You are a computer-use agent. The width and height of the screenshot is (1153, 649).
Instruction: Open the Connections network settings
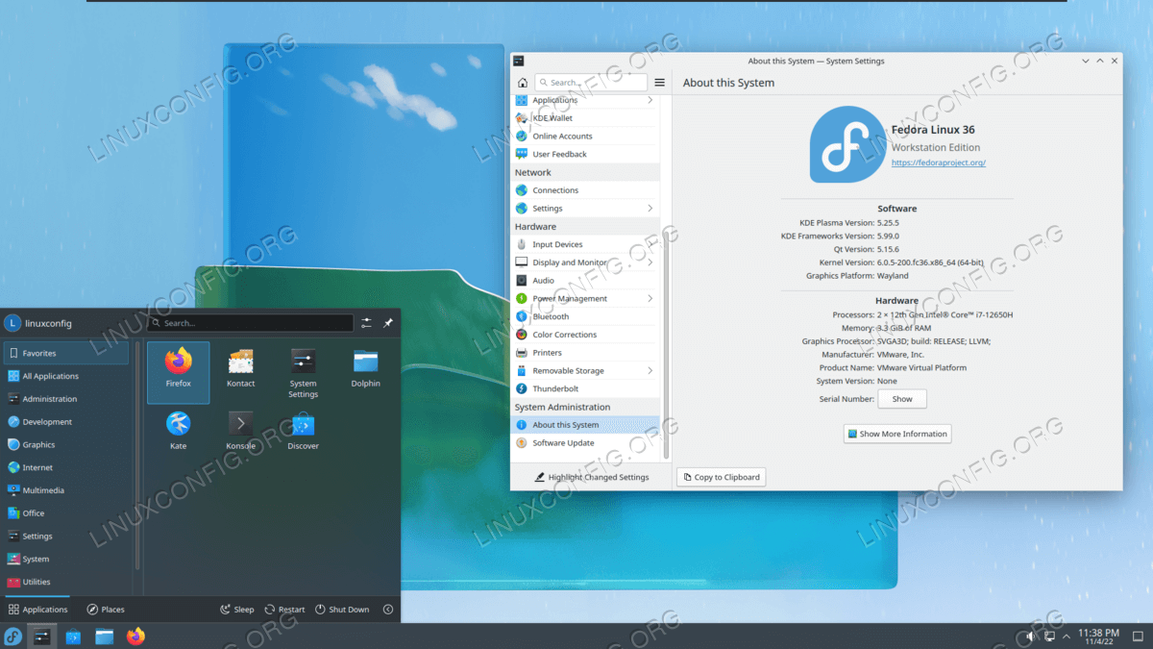click(x=585, y=190)
